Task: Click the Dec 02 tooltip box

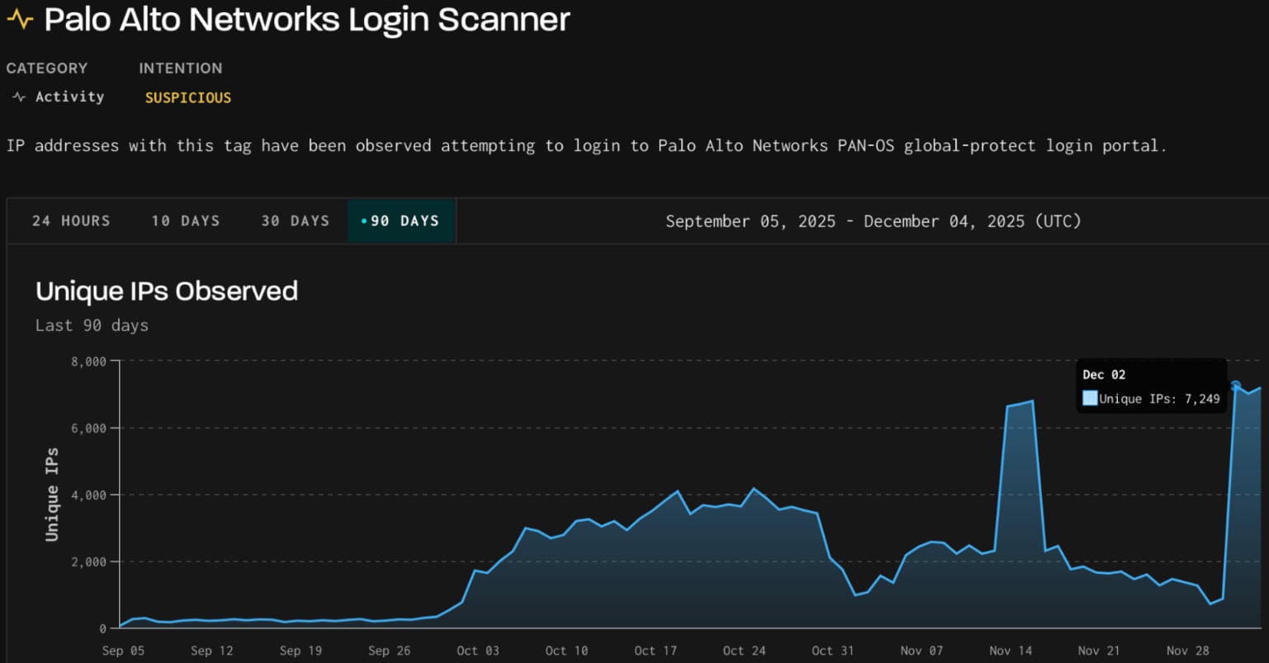Action: pos(1151,385)
